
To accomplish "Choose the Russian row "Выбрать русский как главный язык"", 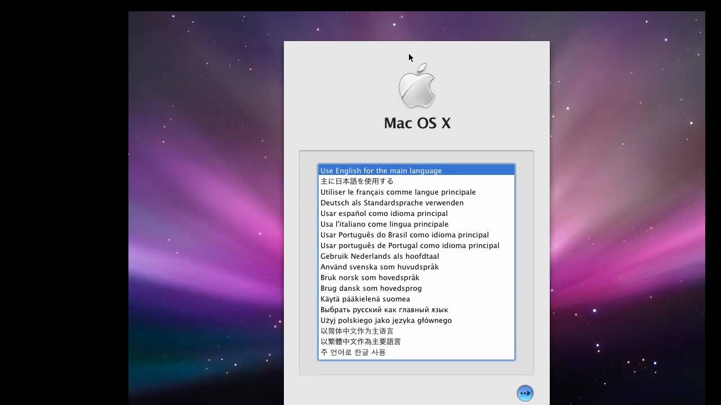I will (x=416, y=309).
